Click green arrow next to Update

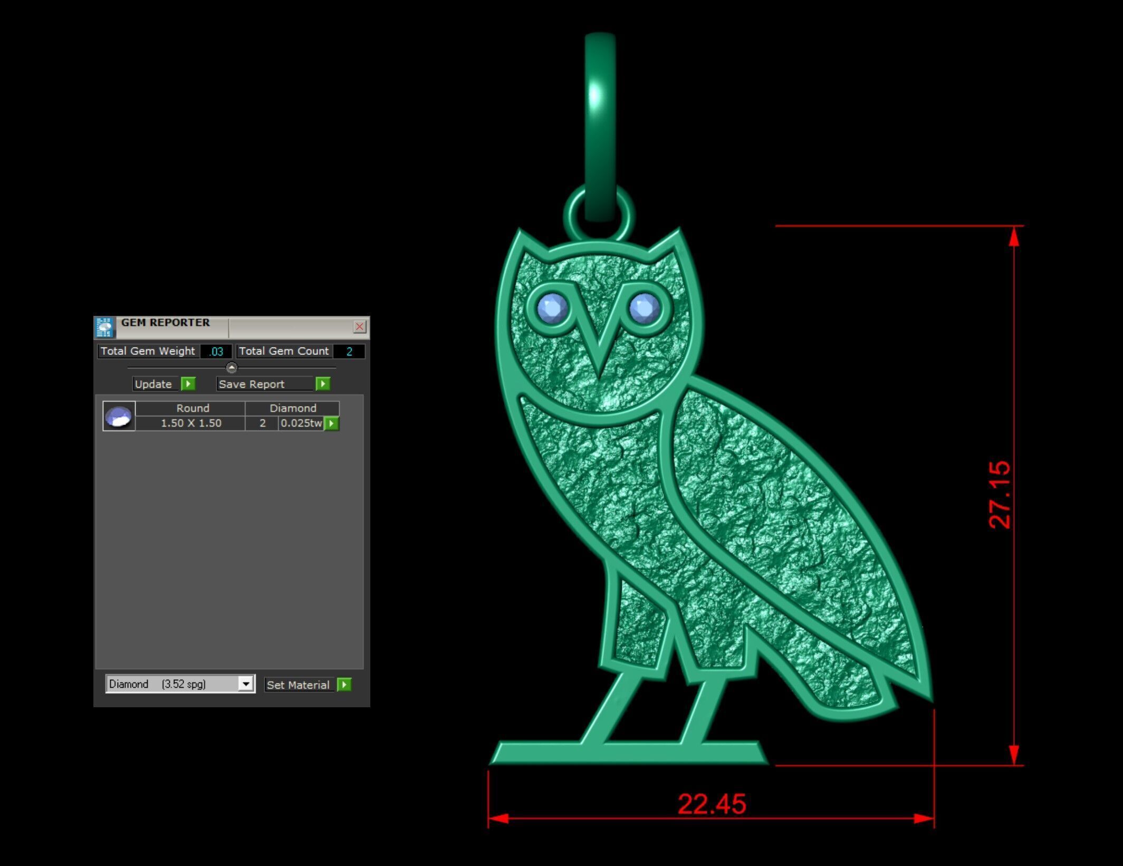pyautogui.click(x=188, y=384)
